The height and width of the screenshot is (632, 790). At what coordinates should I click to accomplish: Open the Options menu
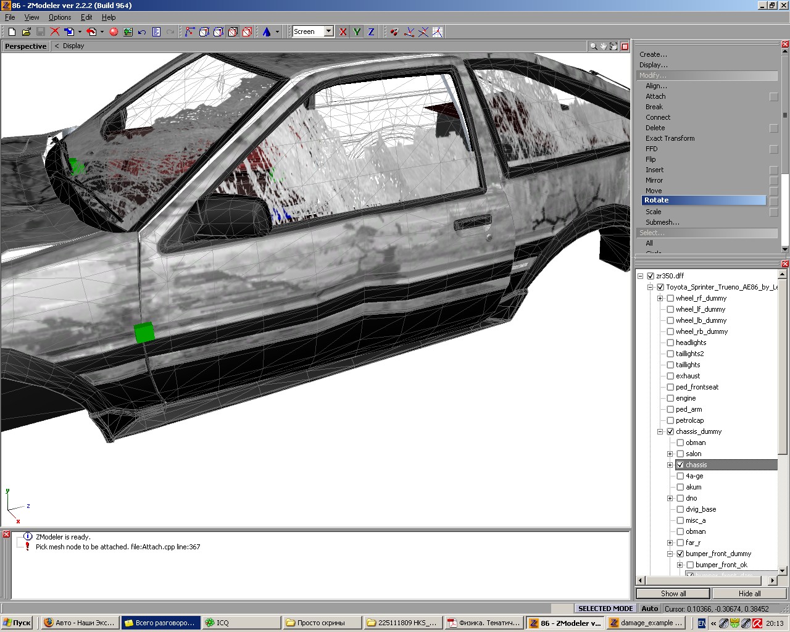tap(60, 17)
